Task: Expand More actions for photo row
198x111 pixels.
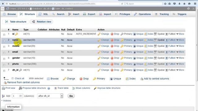Action: click(x=180, y=64)
